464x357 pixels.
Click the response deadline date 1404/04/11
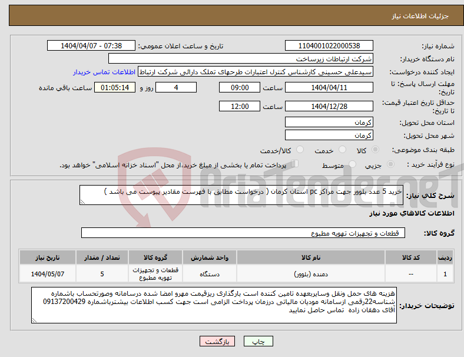click(x=329, y=88)
